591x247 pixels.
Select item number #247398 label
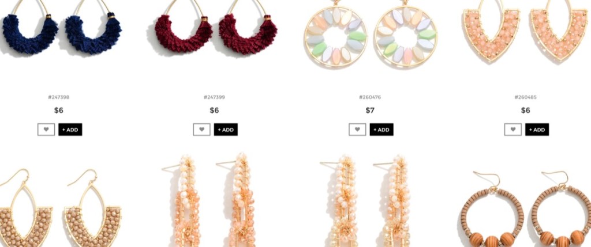click(58, 97)
